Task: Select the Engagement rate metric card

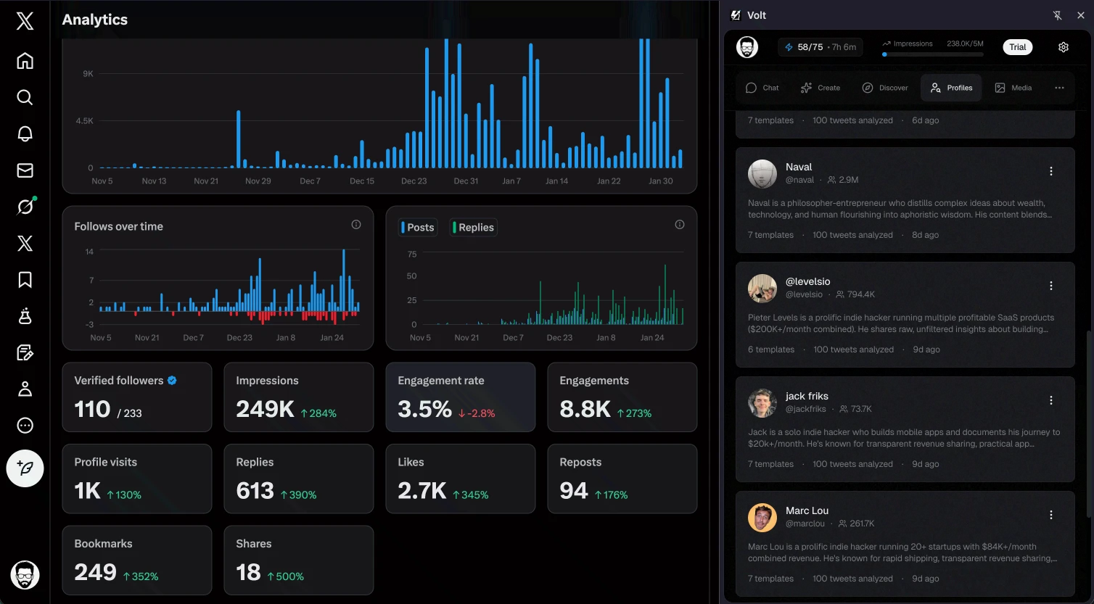Action: [460, 397]
